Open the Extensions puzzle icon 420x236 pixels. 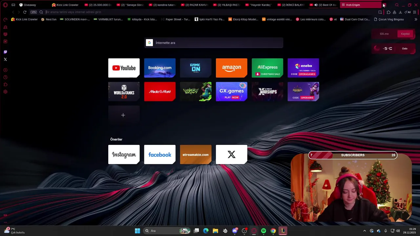coord(388,12)
